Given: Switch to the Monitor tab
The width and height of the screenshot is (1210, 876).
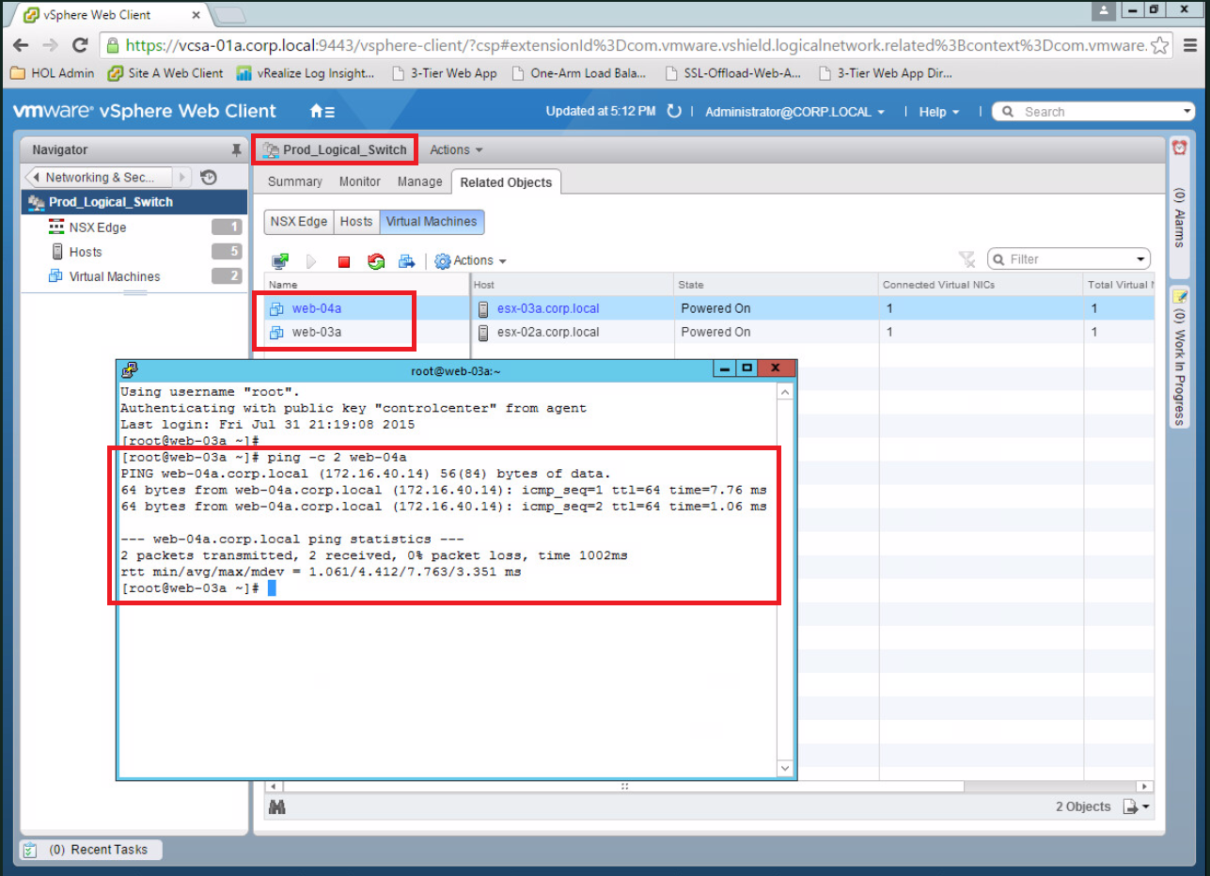Looking at the screenshot, I should 360,181.
